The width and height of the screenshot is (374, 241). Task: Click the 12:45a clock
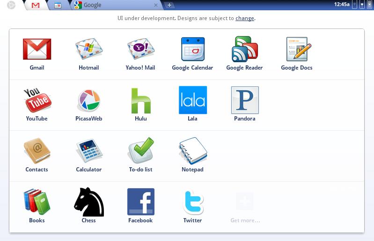coord(342,4)
